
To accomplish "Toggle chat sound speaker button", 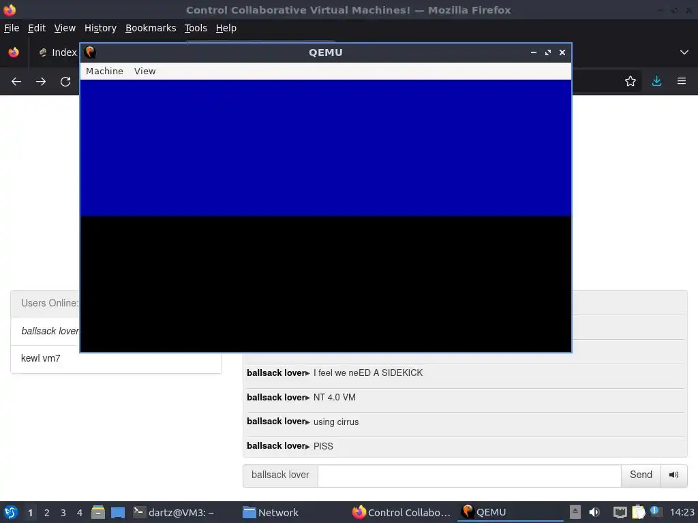I will 674,475.
